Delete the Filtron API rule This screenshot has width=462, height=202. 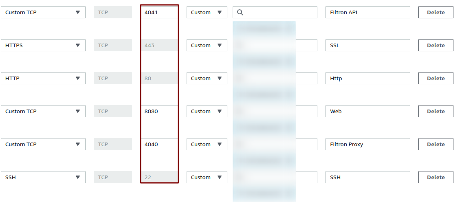(x=436, y=12)
